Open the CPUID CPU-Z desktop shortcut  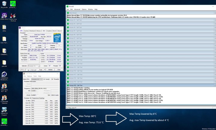click(4, 16)
